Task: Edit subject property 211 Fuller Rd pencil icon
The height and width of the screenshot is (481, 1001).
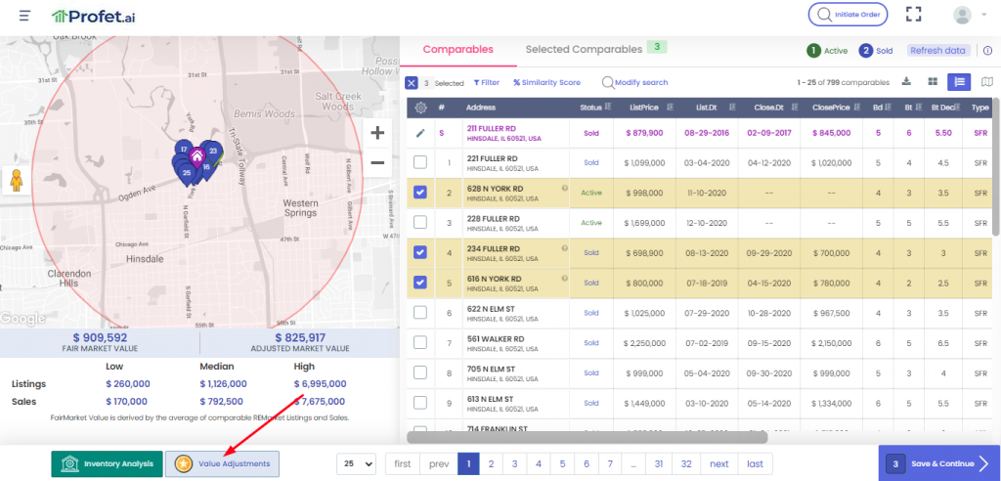Action: (x=420, y=134)
